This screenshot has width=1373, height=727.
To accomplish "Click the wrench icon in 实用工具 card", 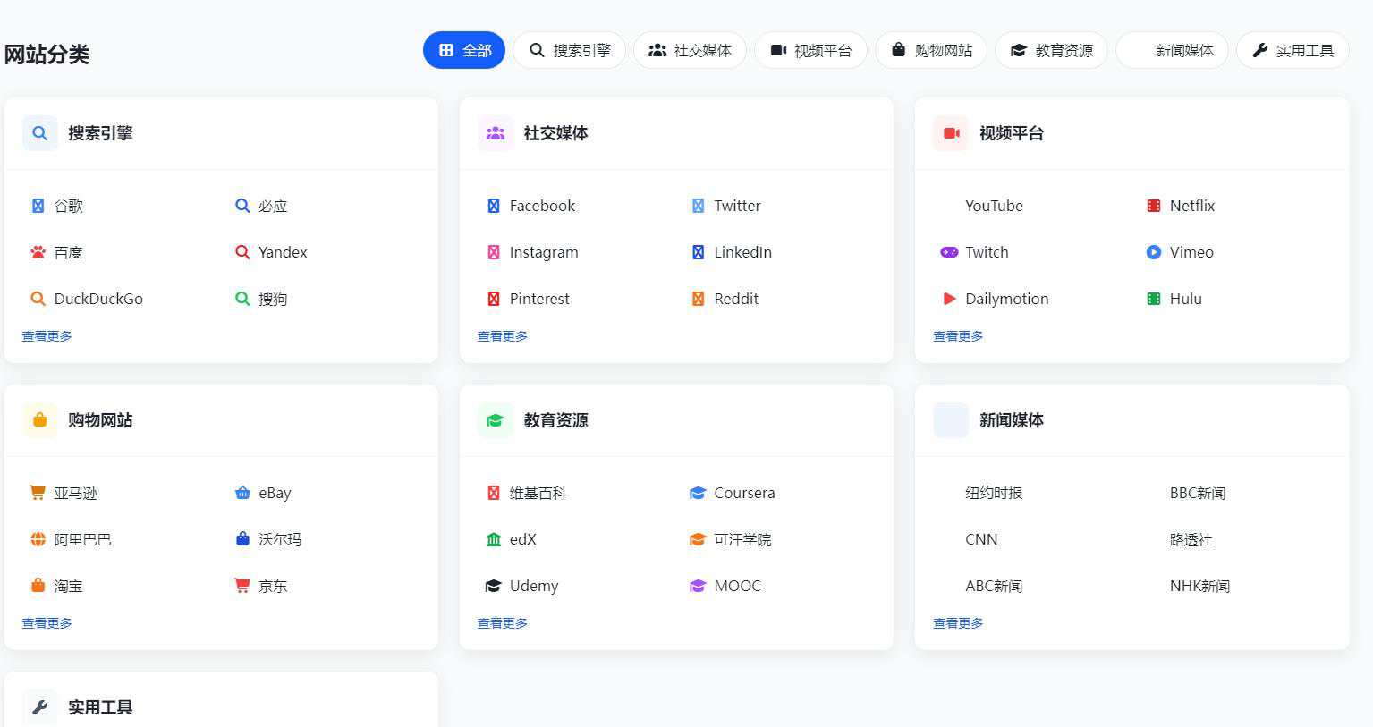I will pos(39,706).
